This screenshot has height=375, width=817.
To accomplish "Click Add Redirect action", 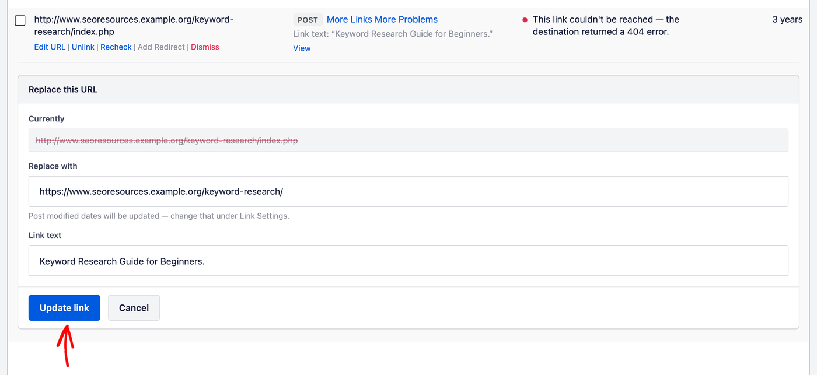I will [161, 47].
